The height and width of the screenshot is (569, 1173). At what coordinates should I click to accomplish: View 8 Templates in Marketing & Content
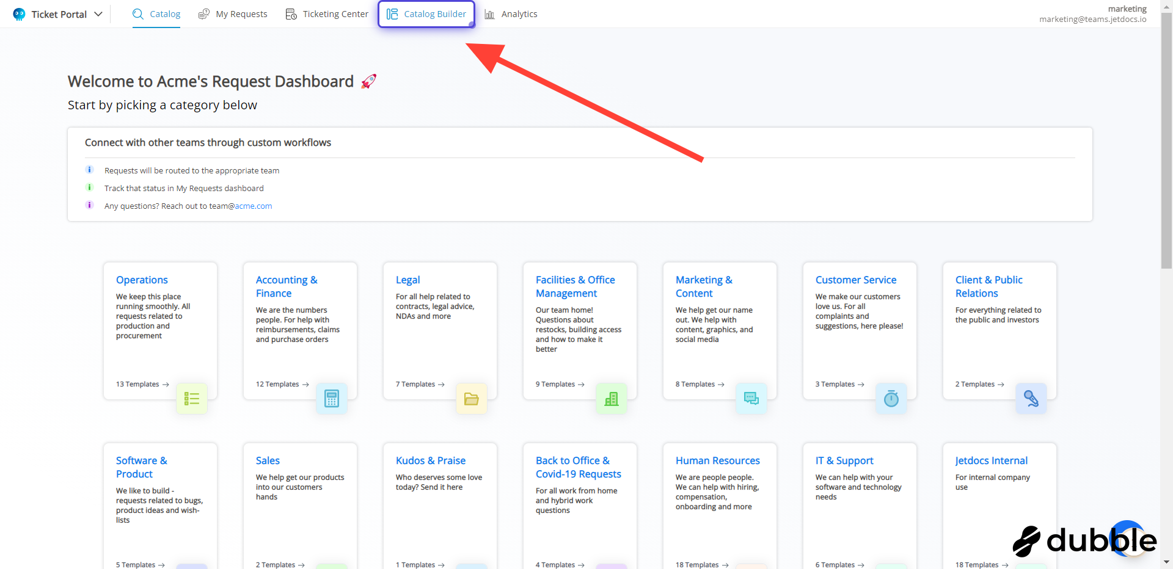pyautogui.click(x=700, y=384)
